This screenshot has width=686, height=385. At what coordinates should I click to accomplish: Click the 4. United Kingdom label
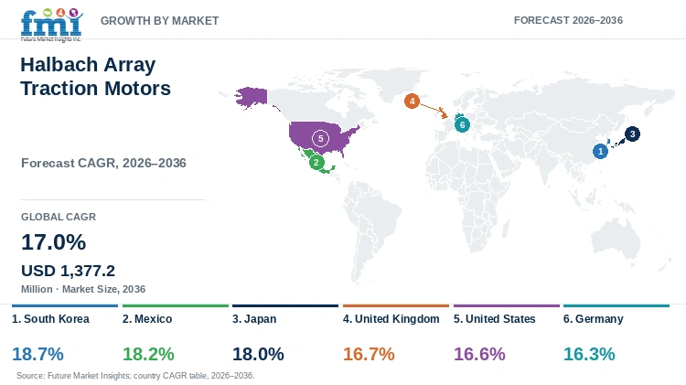point(391,319)
